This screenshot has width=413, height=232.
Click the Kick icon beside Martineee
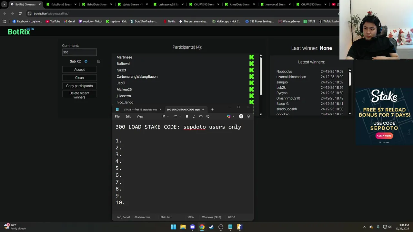252,57
